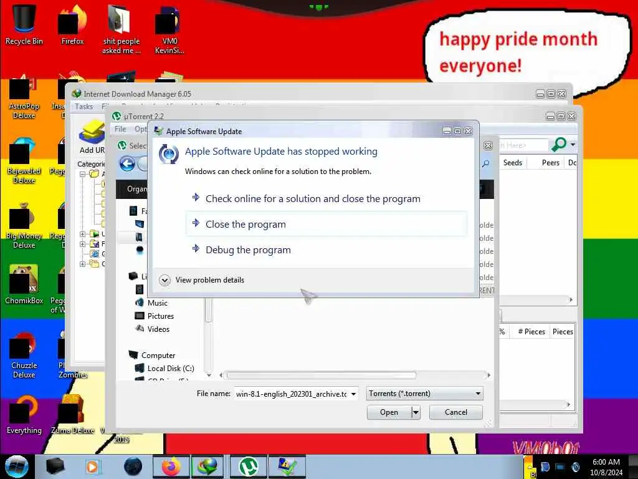Click the Windows Start orb

tap(17, 467)
